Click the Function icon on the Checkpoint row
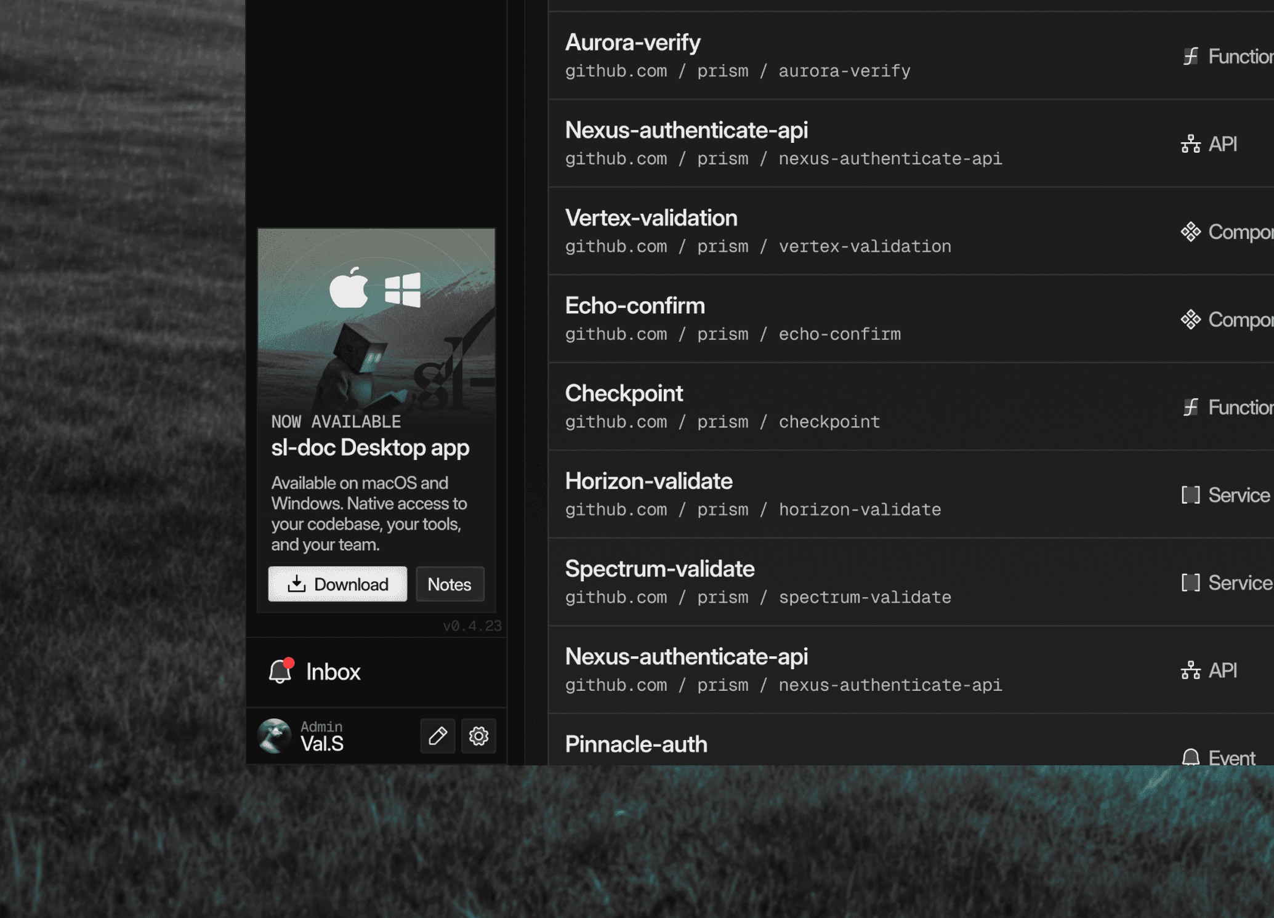Screen dimensions: 1274x918 pyautogui.click(x=1190, y=407)
